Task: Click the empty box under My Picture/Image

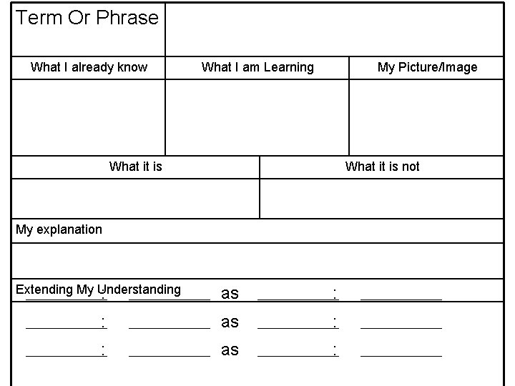Action: pos(426,117)
